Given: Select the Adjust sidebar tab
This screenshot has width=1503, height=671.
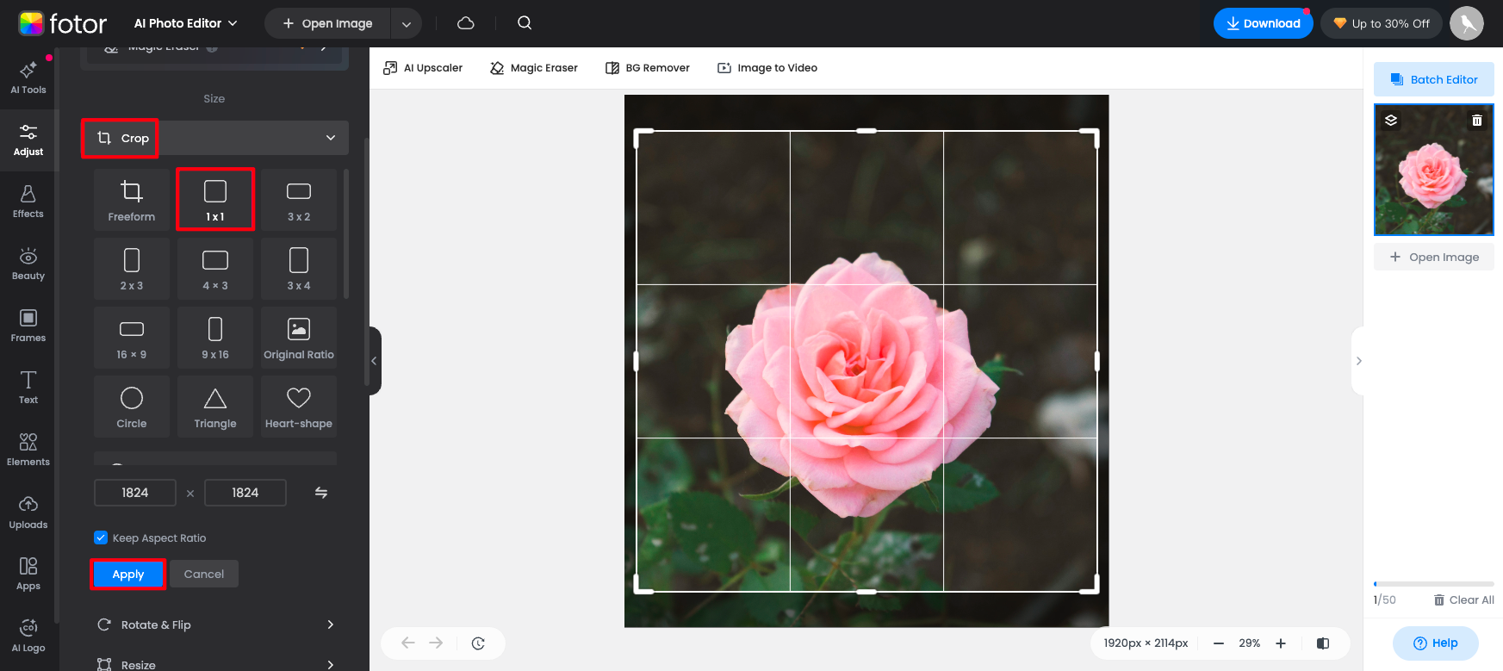Looking at the screenshot, I should pyautogui.click(x=28, y=139).
